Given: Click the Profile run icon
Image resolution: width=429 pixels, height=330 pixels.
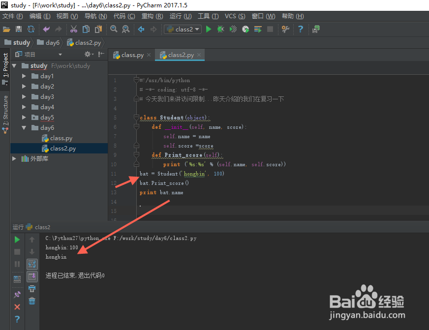Looking at the screenshot, I should pyautogui.click(x=245, y=29).
